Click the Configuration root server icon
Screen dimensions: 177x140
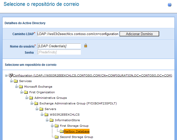click(10, 75)
